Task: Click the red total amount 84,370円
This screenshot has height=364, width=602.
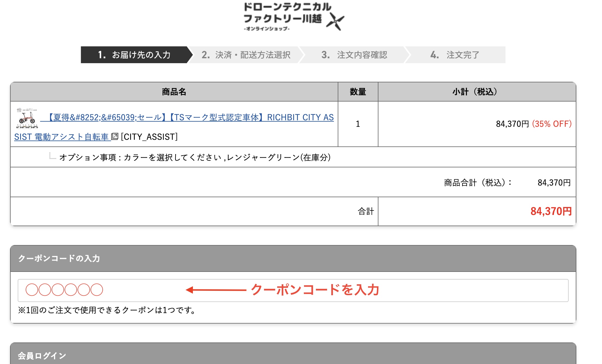Action: pyautogui.click(x=551, y=211)
